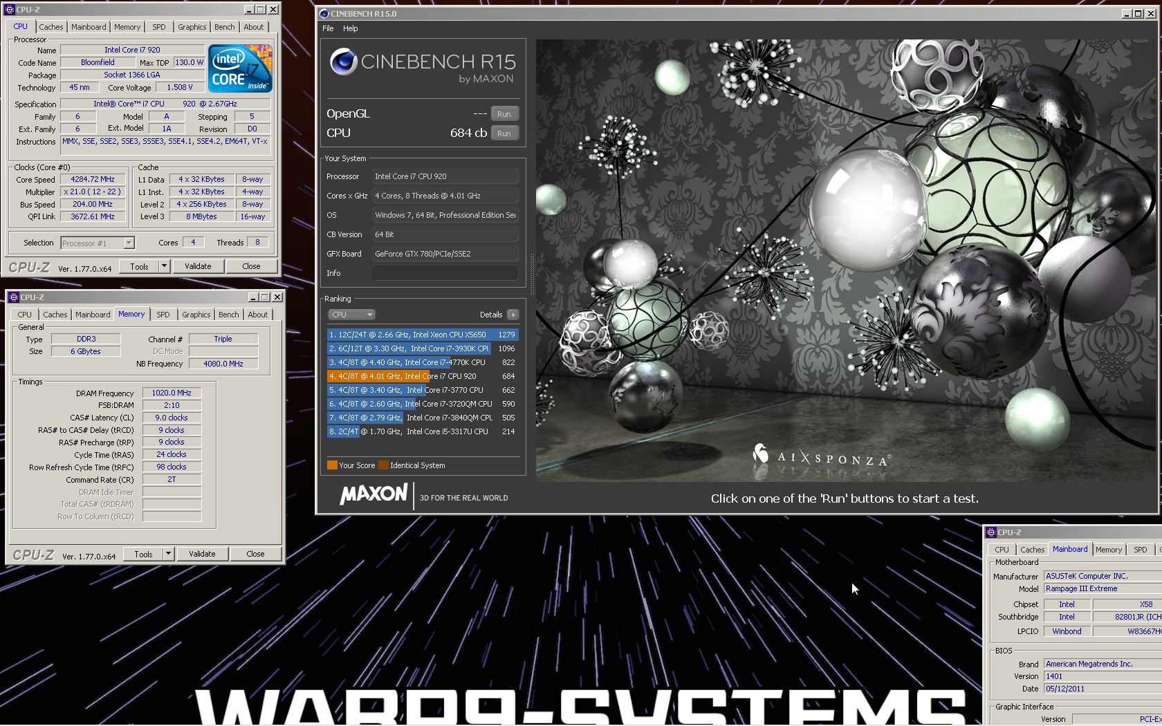Screen dimensions: 1162x726
Task: Open Graphics tab in CPU-Z Memory window
Action: click(196, 315)
